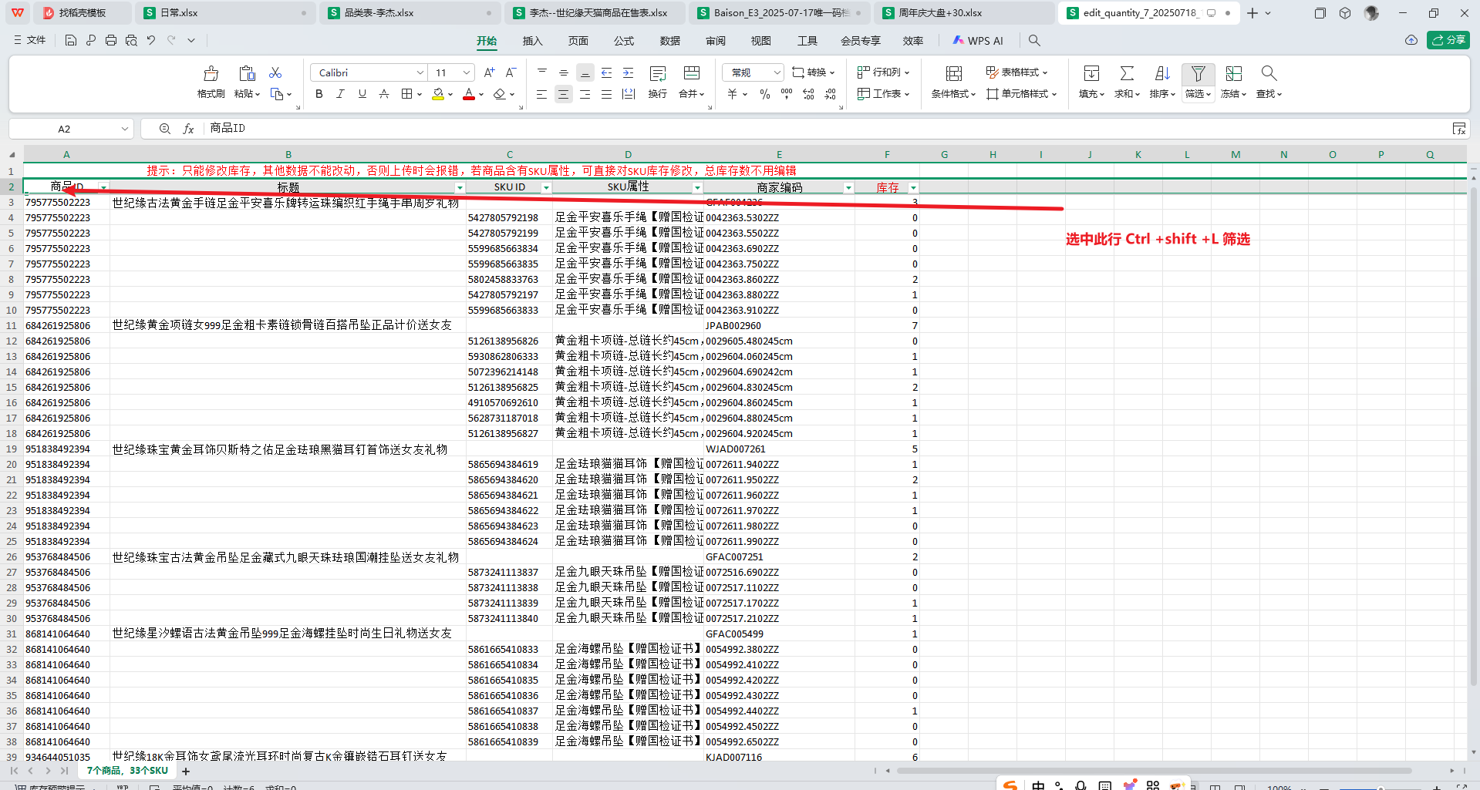Click the scissors Cut icon

coord(275,72)
